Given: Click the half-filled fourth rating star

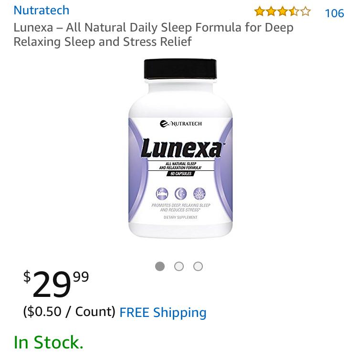Looking at the screenshot, I should [x=294, y=11].
